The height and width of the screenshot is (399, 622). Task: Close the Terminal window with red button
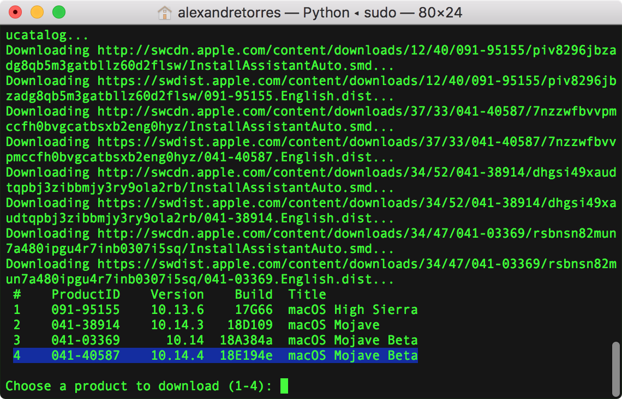pos(15,13)
